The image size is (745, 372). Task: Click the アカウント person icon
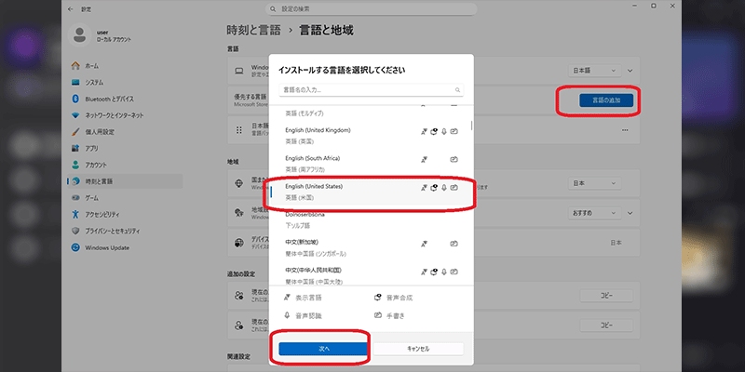coord(75,166)
